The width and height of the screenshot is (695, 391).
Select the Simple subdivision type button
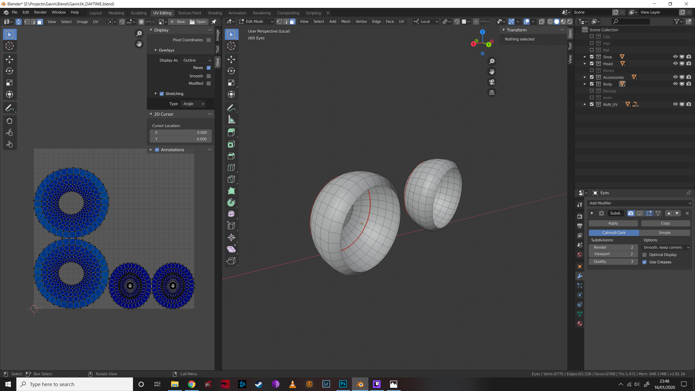click(x=664, y=233)
